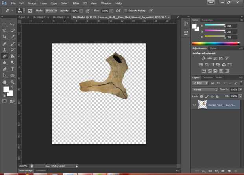Open the Timeline panel tab
This screenshot has width=244, height=175.
click(41, 171)
